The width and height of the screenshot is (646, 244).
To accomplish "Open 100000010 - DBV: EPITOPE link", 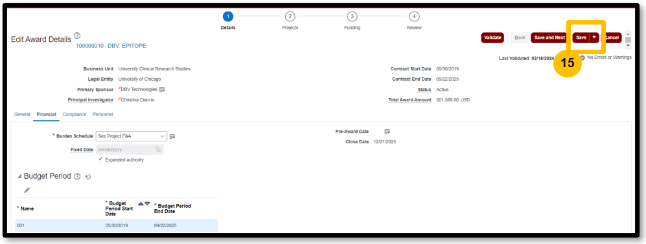I will [x=111, y=46].
